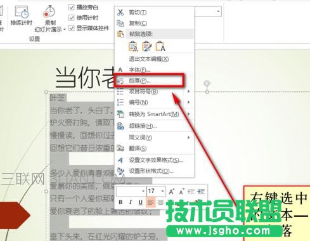
Task: Toggle 播放旁白 checkbox
Action: pos(72,8)
